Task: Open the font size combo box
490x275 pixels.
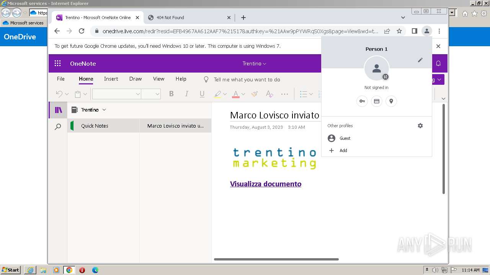Action: (150, 94)
